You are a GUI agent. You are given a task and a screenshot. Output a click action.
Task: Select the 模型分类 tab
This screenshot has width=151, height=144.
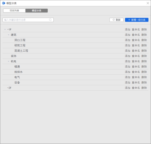tap(36, 11)
